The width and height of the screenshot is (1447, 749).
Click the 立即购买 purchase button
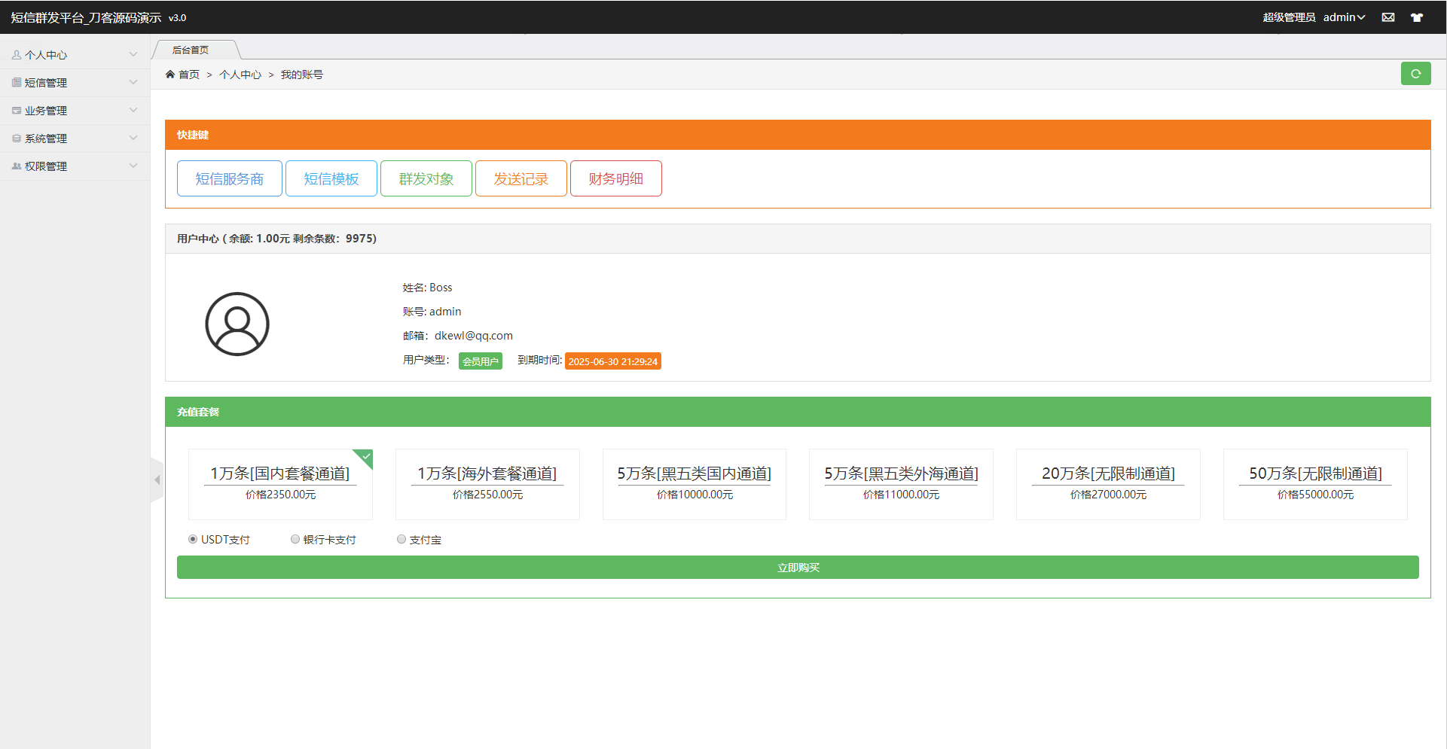[x=798, y=567]
